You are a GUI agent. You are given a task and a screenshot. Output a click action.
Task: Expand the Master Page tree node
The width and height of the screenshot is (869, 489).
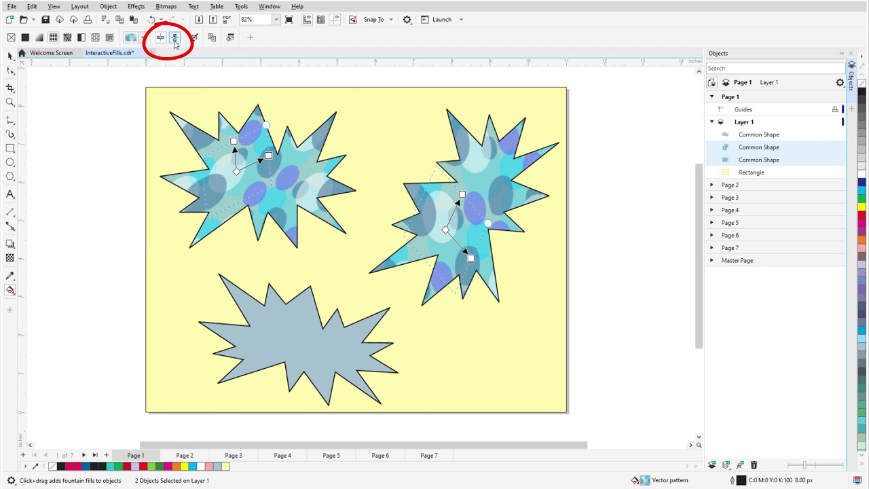point(711,260)
